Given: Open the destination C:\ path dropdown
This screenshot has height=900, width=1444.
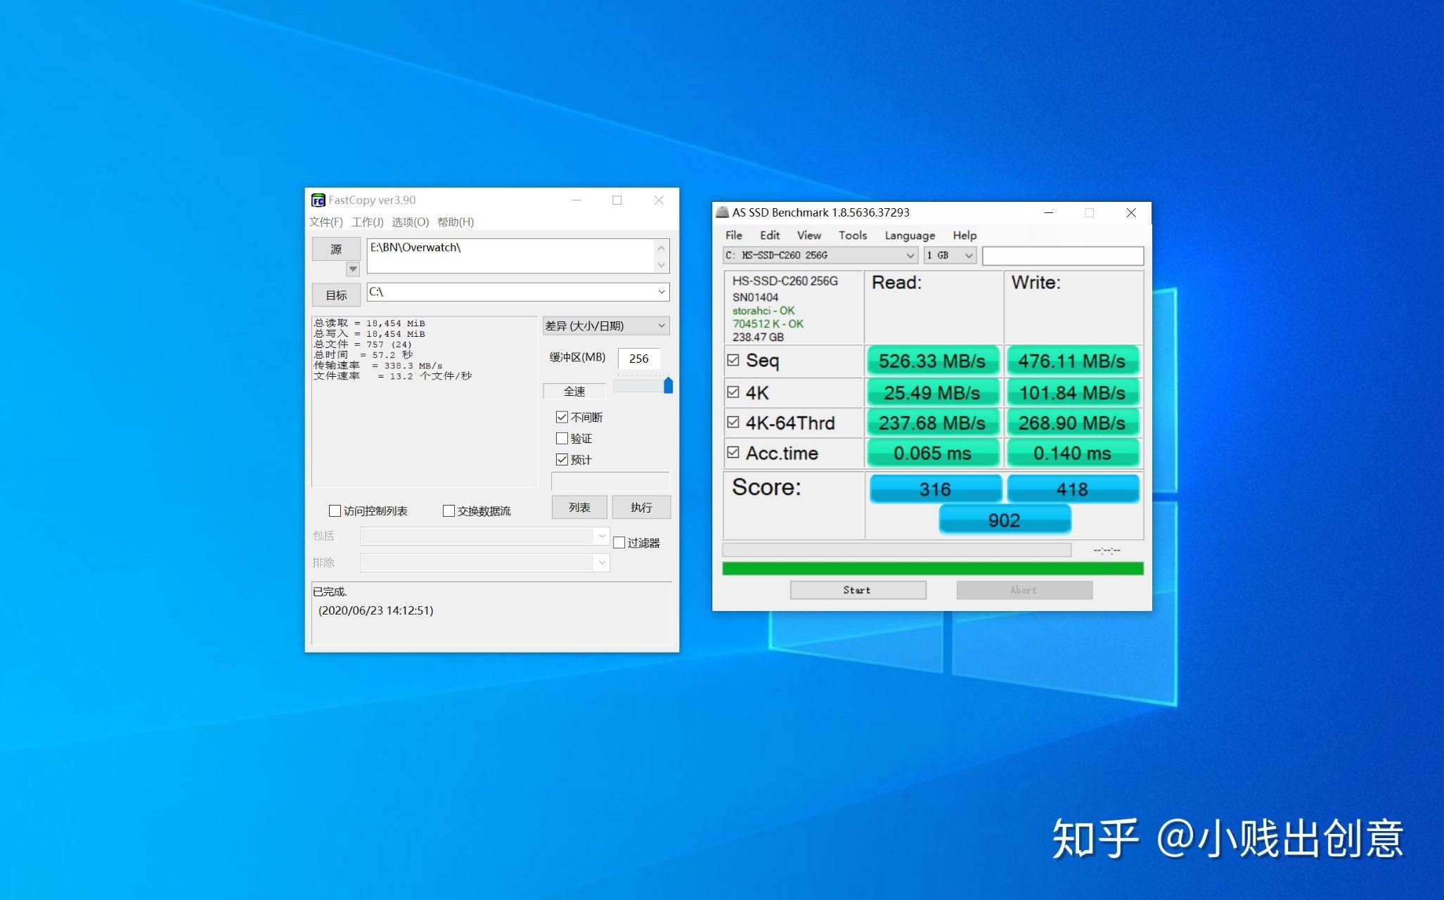Looking at the screenshot, I should coord(662,292).
